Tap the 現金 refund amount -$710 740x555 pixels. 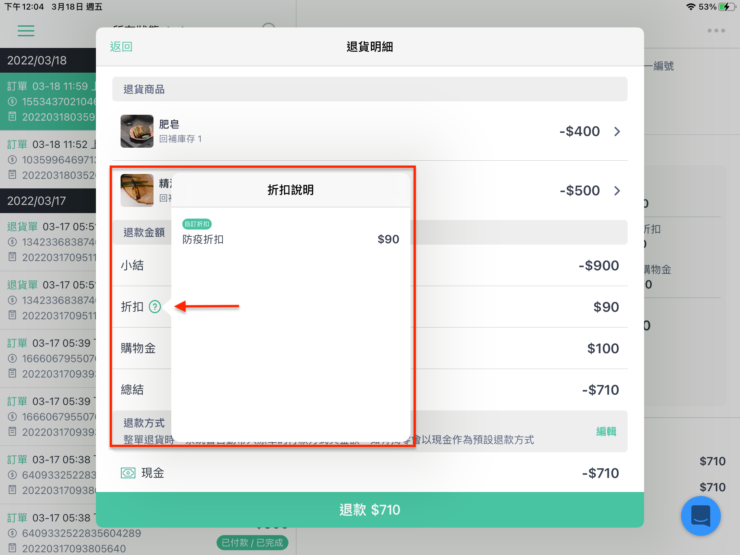coord(601,473)
